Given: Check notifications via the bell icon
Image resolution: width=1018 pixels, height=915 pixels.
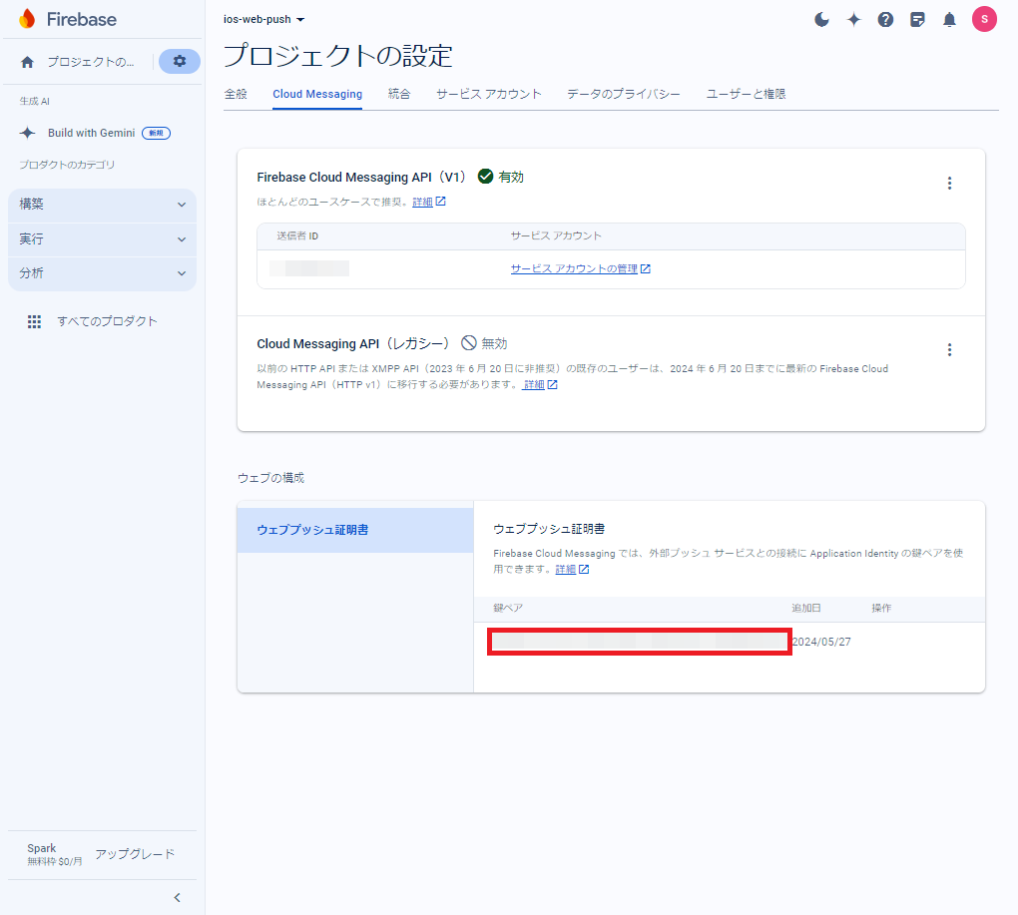Looking at the screenshot, I should (x=949, y=18).
